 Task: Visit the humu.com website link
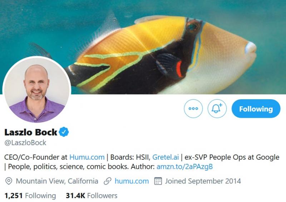[x=132, y=181]
